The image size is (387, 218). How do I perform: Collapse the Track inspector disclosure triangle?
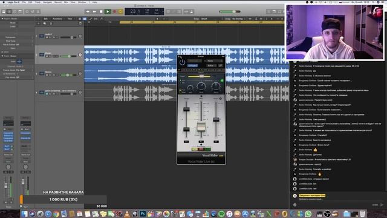tap(2, 56)
